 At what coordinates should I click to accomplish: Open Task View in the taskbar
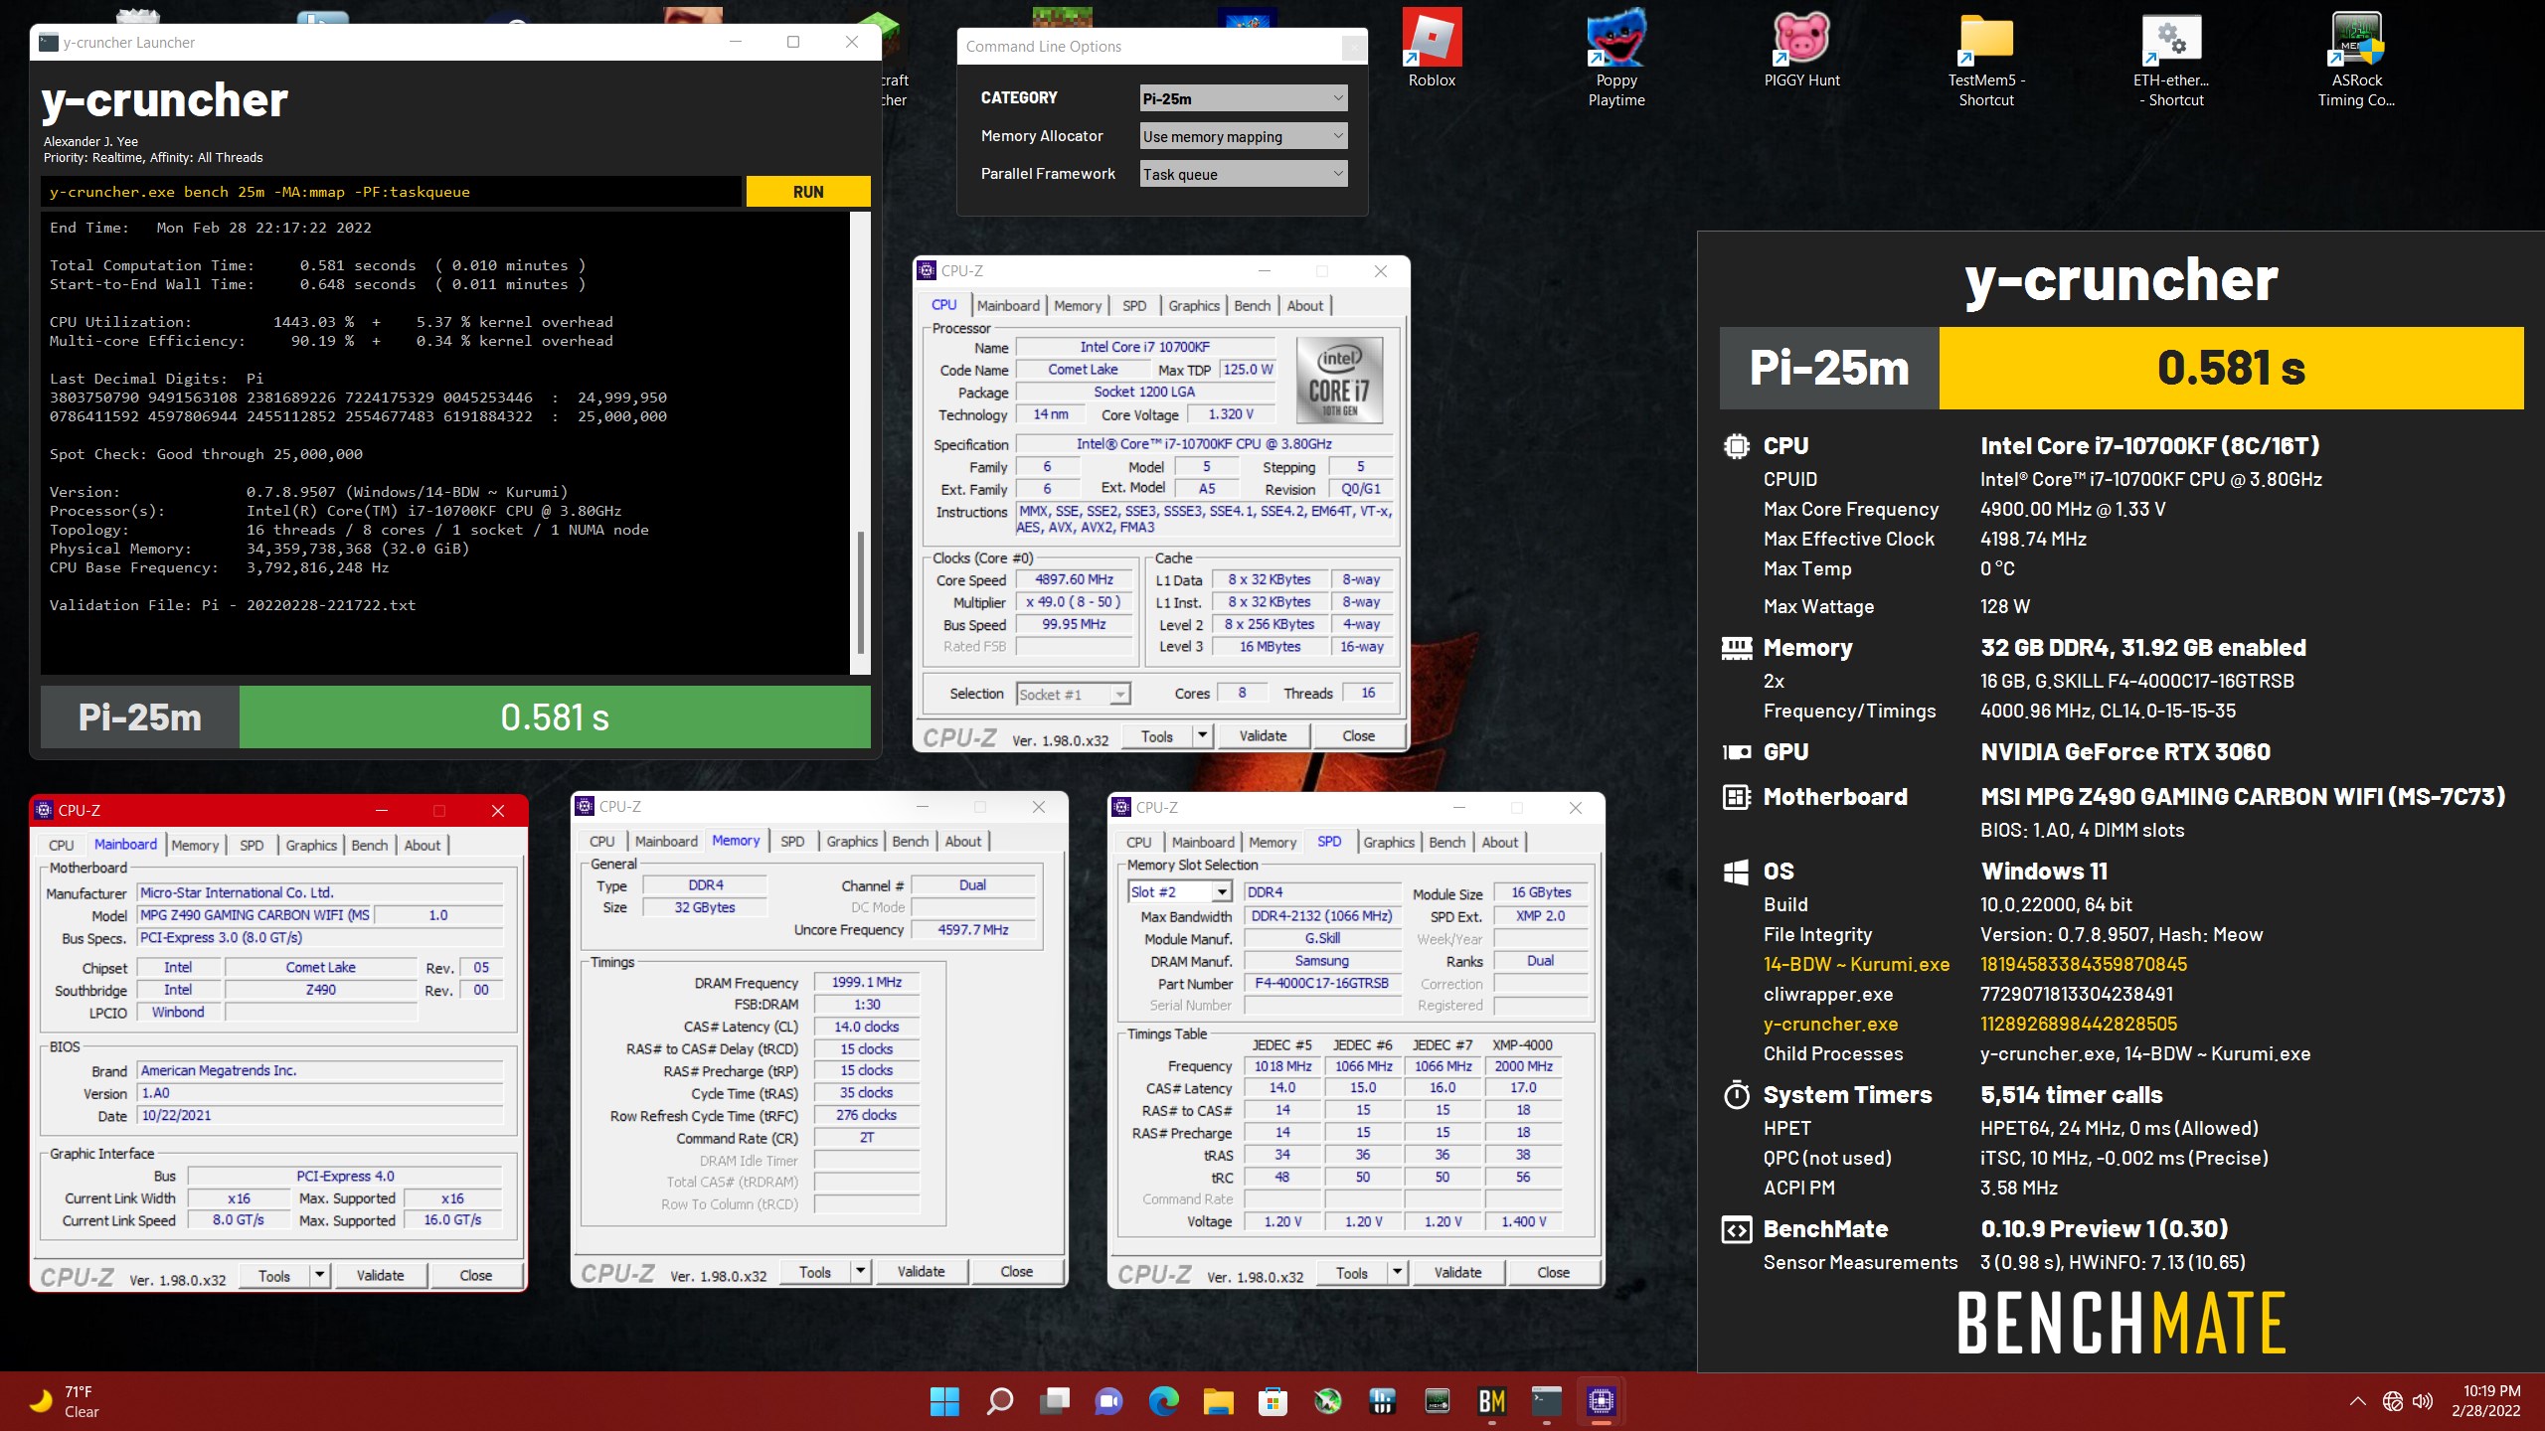(x=1054, y=1401)
